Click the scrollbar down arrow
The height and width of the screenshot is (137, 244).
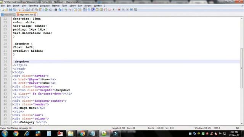[x=242, y=124]
